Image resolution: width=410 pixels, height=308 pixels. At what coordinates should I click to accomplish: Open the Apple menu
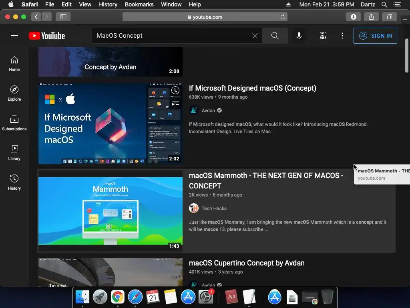pyautogui.click(x=11, y=4)
